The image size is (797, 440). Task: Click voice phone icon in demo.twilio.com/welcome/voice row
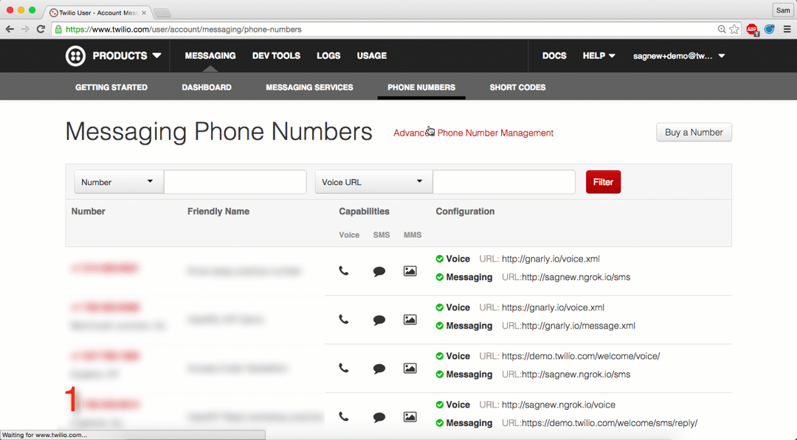[344, 369]
